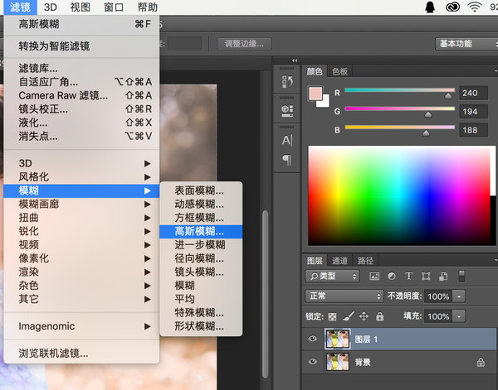Viewport: 498px width, 390px height.
Task: Open the History panel icon
Action: (x=287, y=81)
